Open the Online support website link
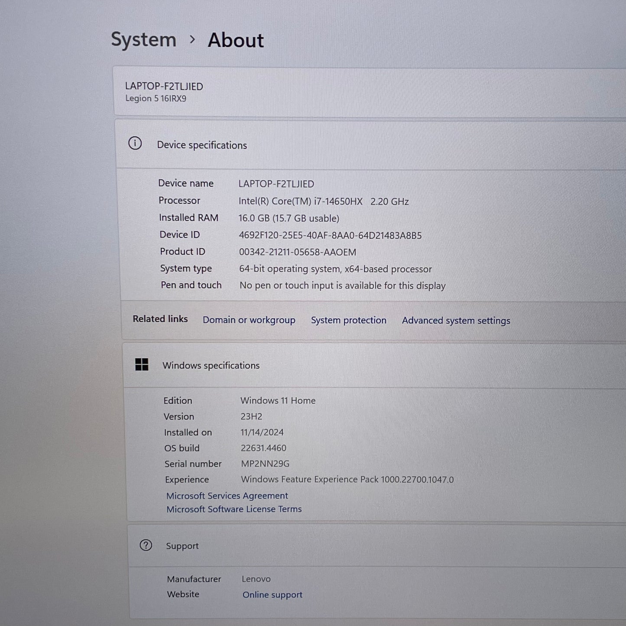626x626 pixels. click(x=272, y=595)
